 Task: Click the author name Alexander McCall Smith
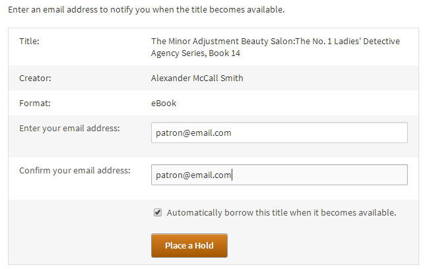[x=197, y=78]
